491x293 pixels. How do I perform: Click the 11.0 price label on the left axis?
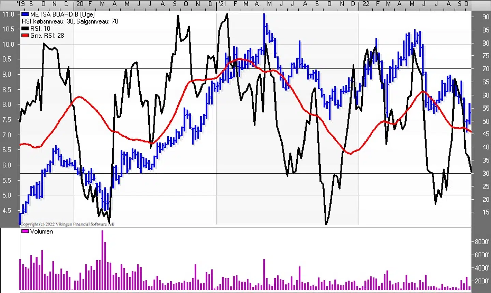click(8, 14)
